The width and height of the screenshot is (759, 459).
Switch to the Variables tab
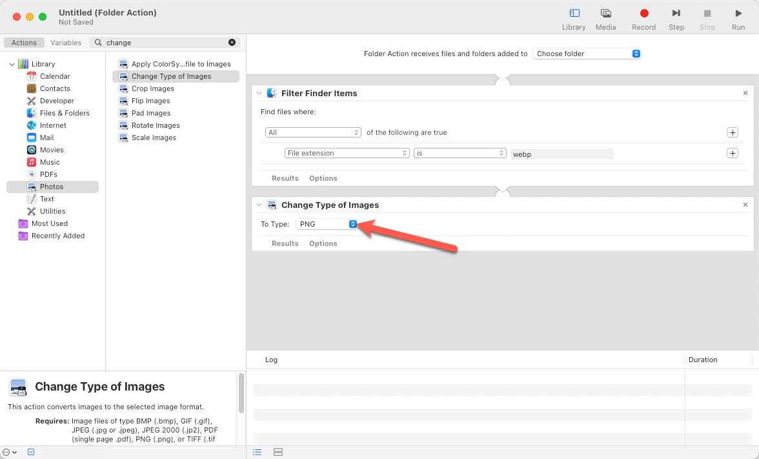(66, 43)
